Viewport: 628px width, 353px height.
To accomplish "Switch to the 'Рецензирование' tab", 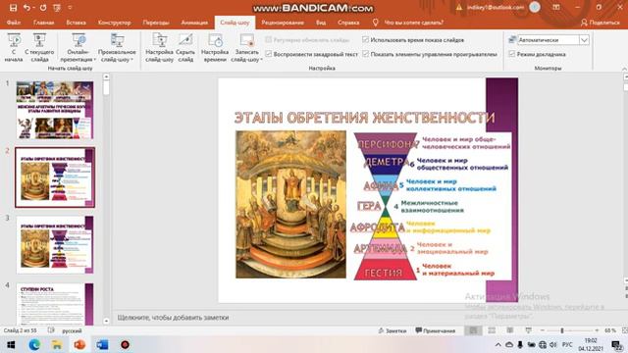I will [x=283, y=23].
